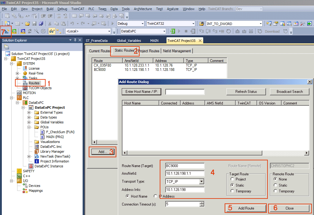The image size is (314, 215).
Task: Click the Save All icon
Action: 41,24
